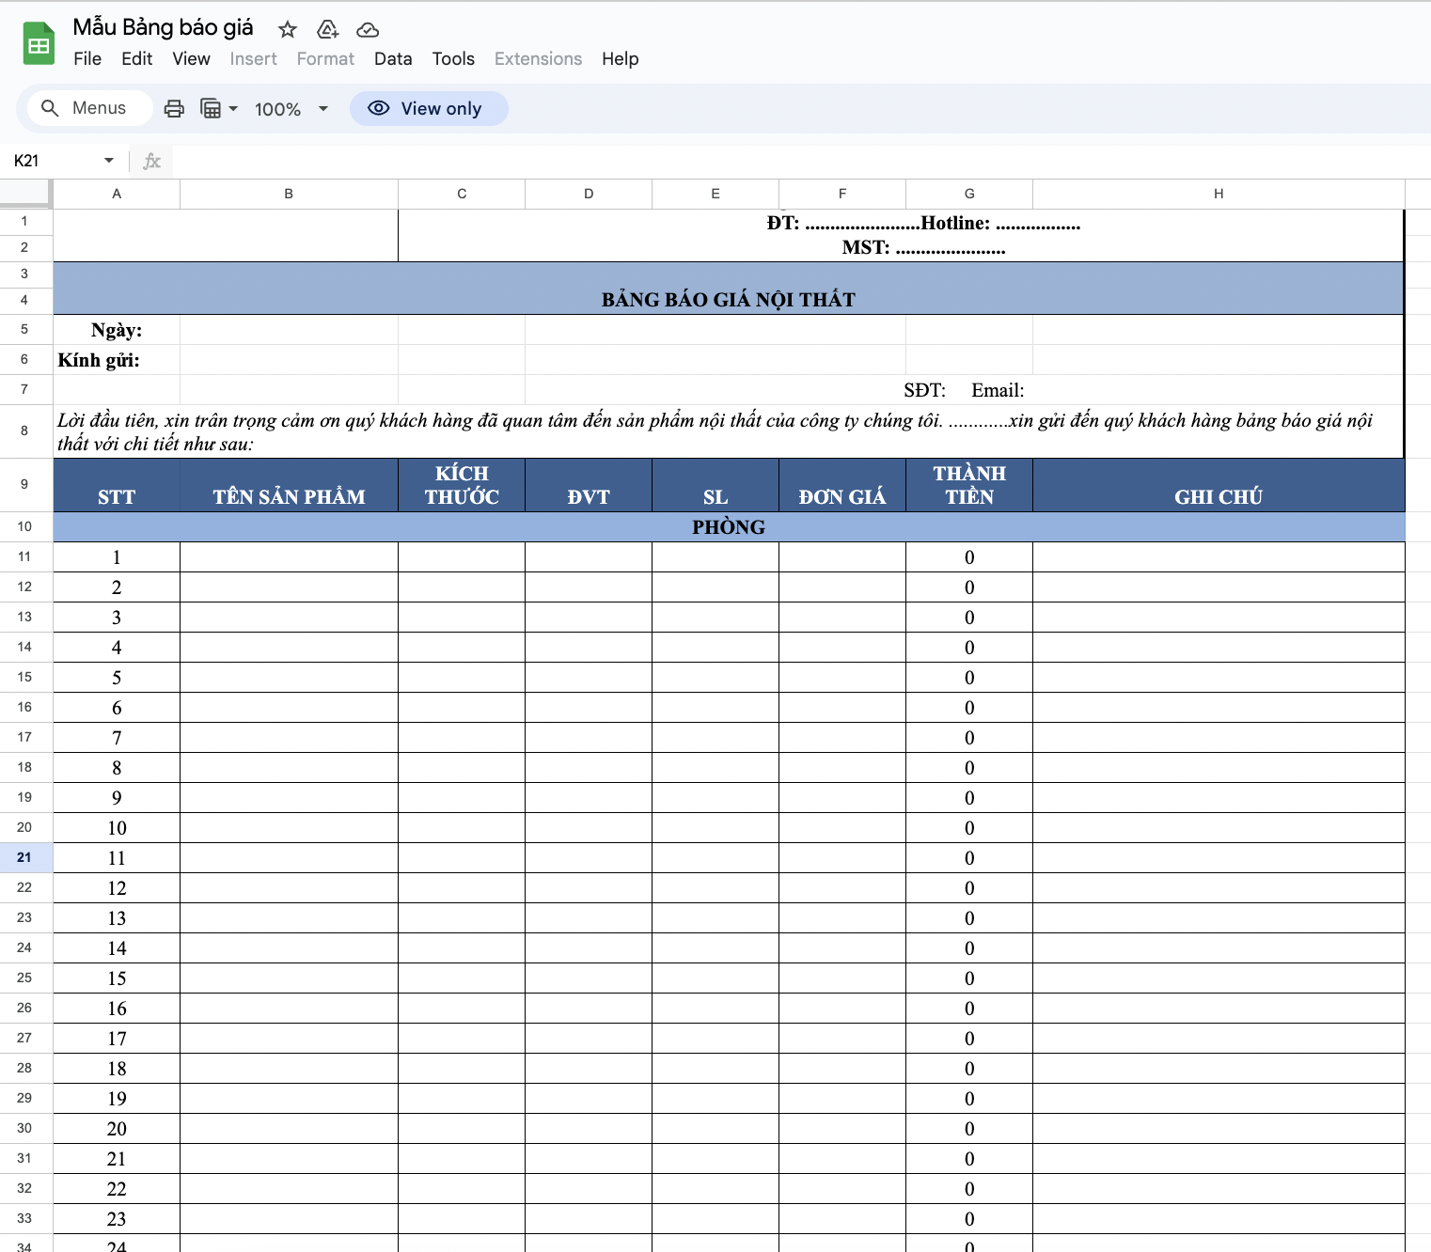Open the filter views icon
The image size is (1431, 1252).
[211, 109]
